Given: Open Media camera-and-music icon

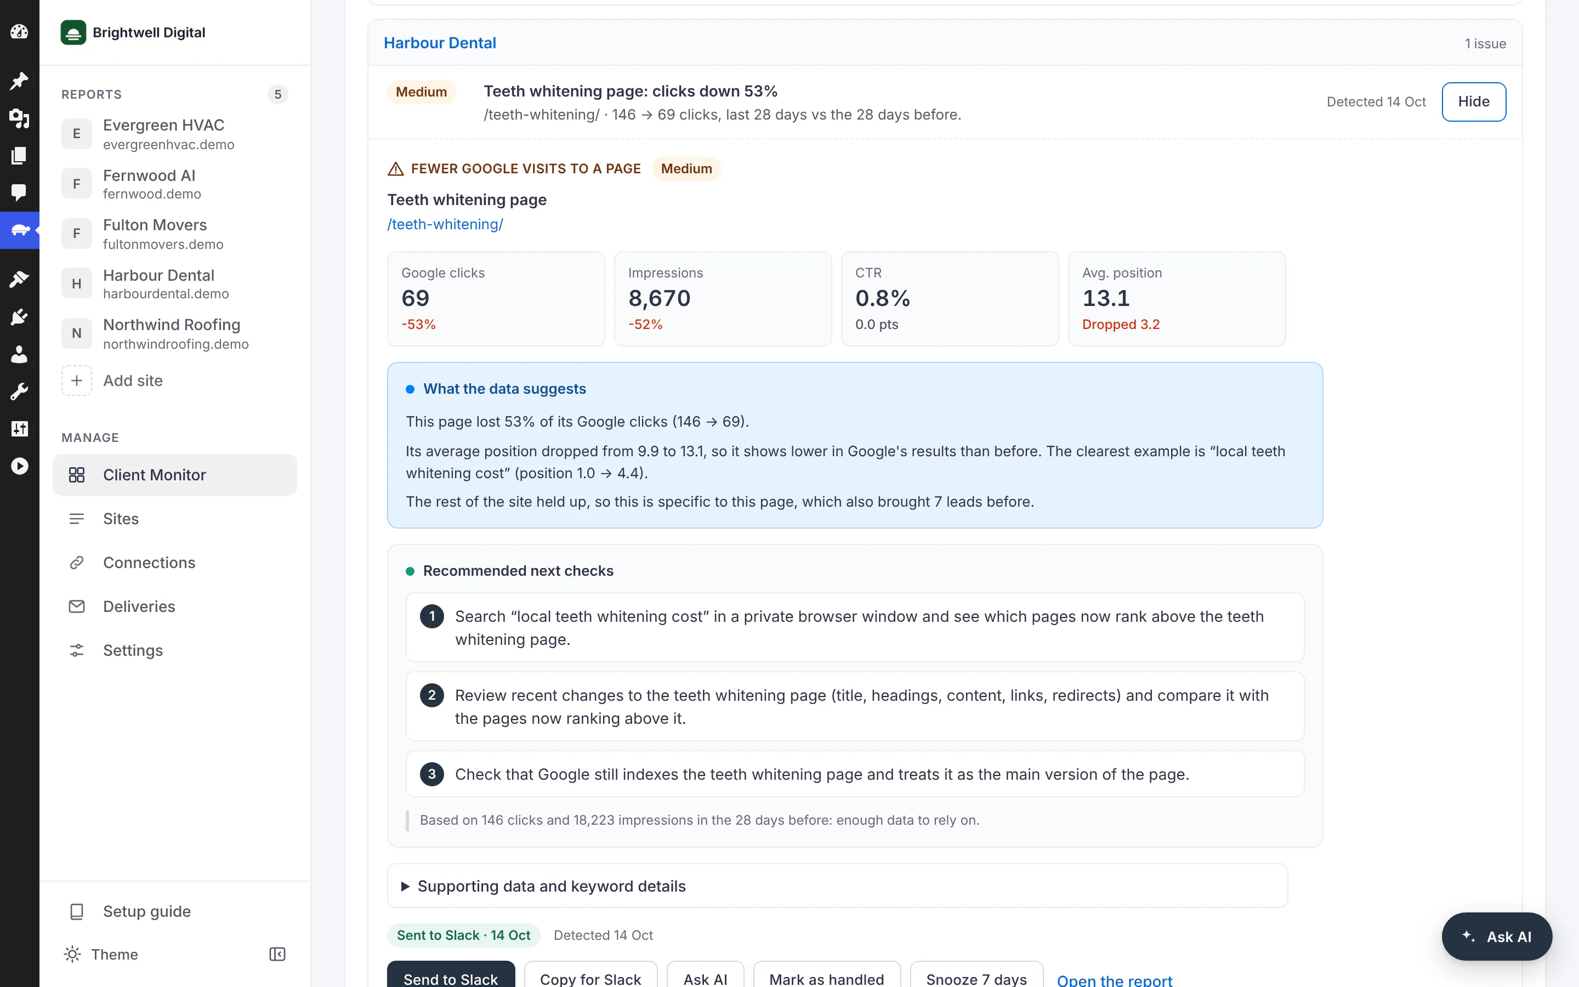Looking at the screenshot, I should coord(20,118).
